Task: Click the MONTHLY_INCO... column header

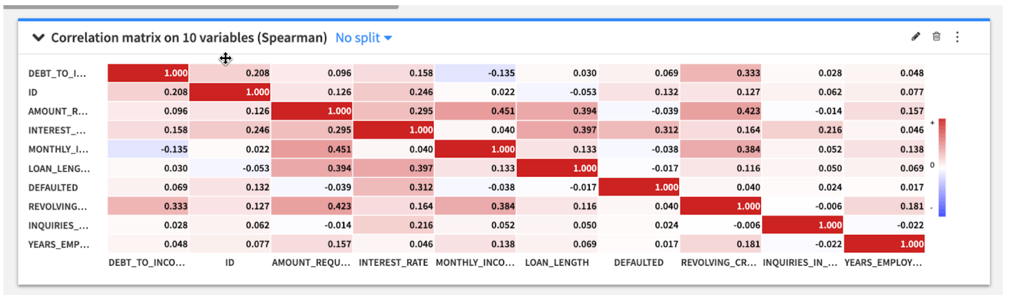Action: [x=475, y=263]
